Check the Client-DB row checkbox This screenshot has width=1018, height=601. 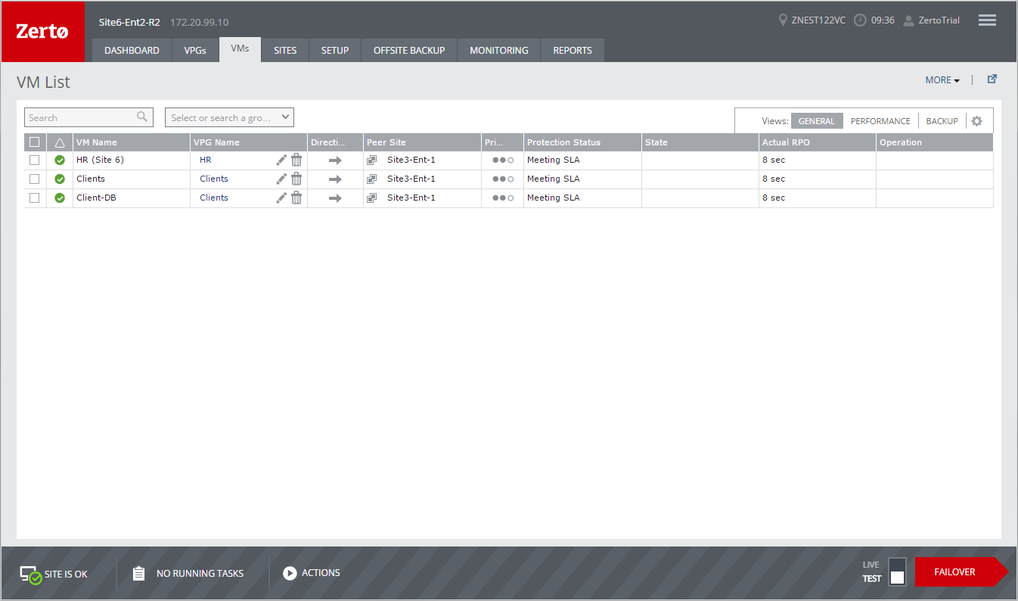coord(34,198)
